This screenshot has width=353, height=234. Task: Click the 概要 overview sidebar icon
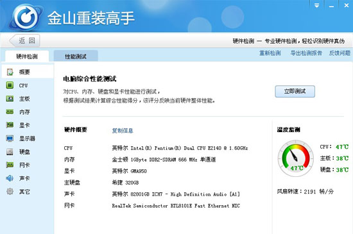point(10,72)
